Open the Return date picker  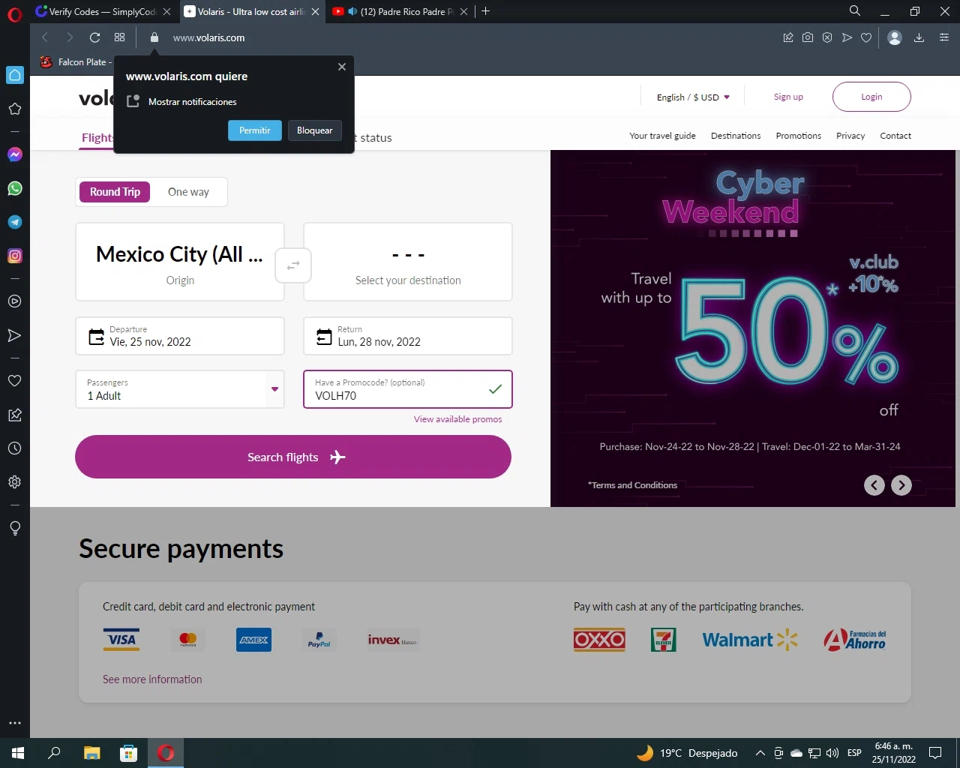[408, 336]
